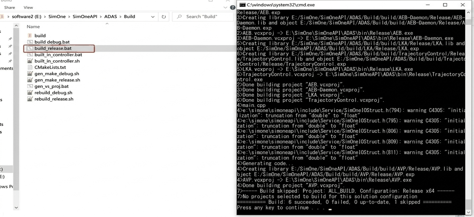Expand the chevron between SimOne and SimOneAPI

point(69,17)
